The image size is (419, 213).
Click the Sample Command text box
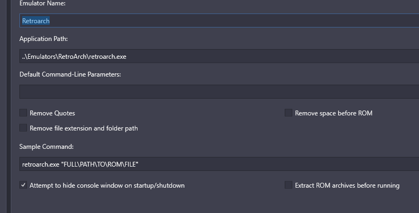219,164
